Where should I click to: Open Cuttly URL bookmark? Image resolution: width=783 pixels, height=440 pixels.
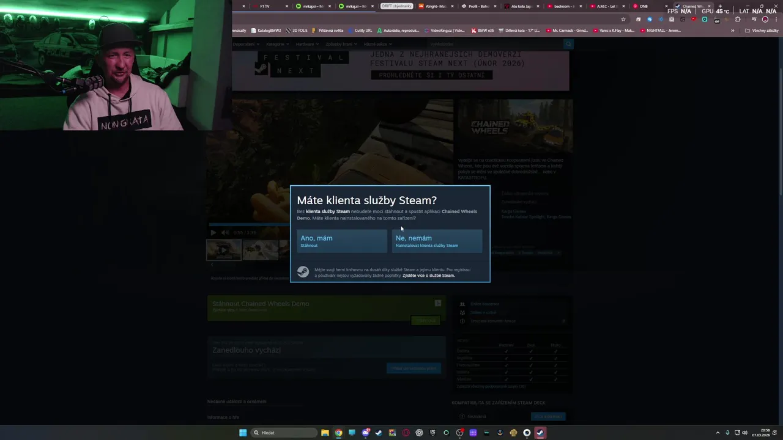click(x=360, y=30)
